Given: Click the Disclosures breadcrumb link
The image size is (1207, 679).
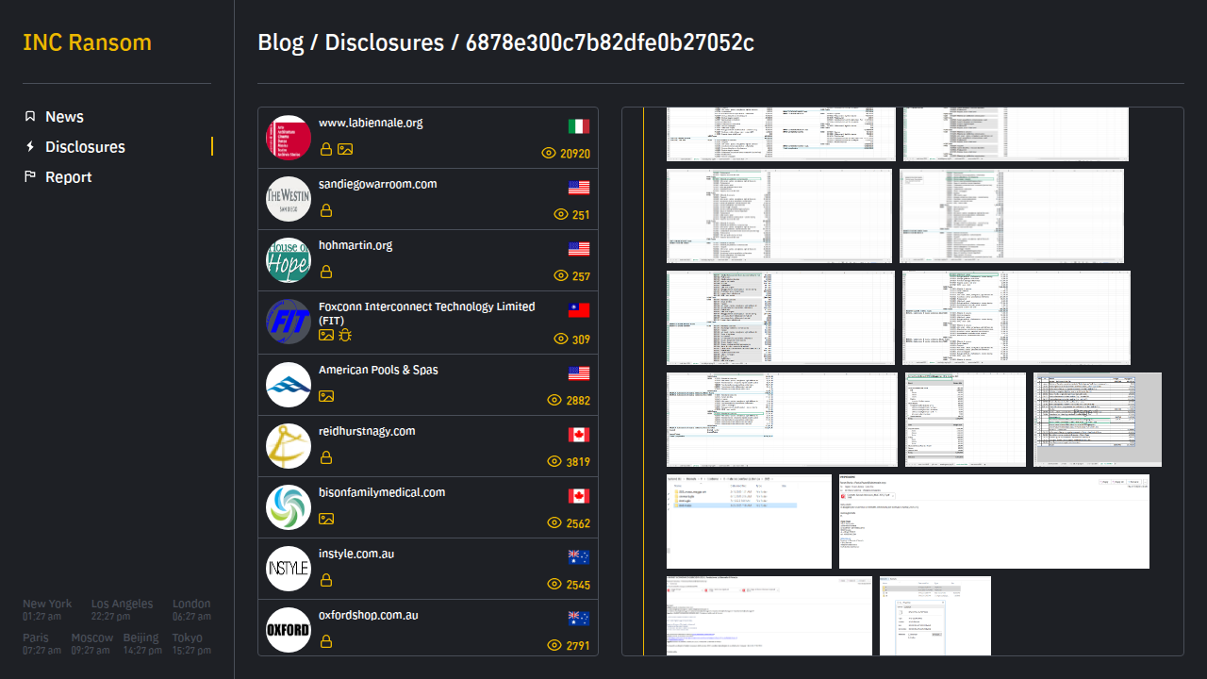Looking at the screenshot, I should pyautogui.click(x=384, y=42).
